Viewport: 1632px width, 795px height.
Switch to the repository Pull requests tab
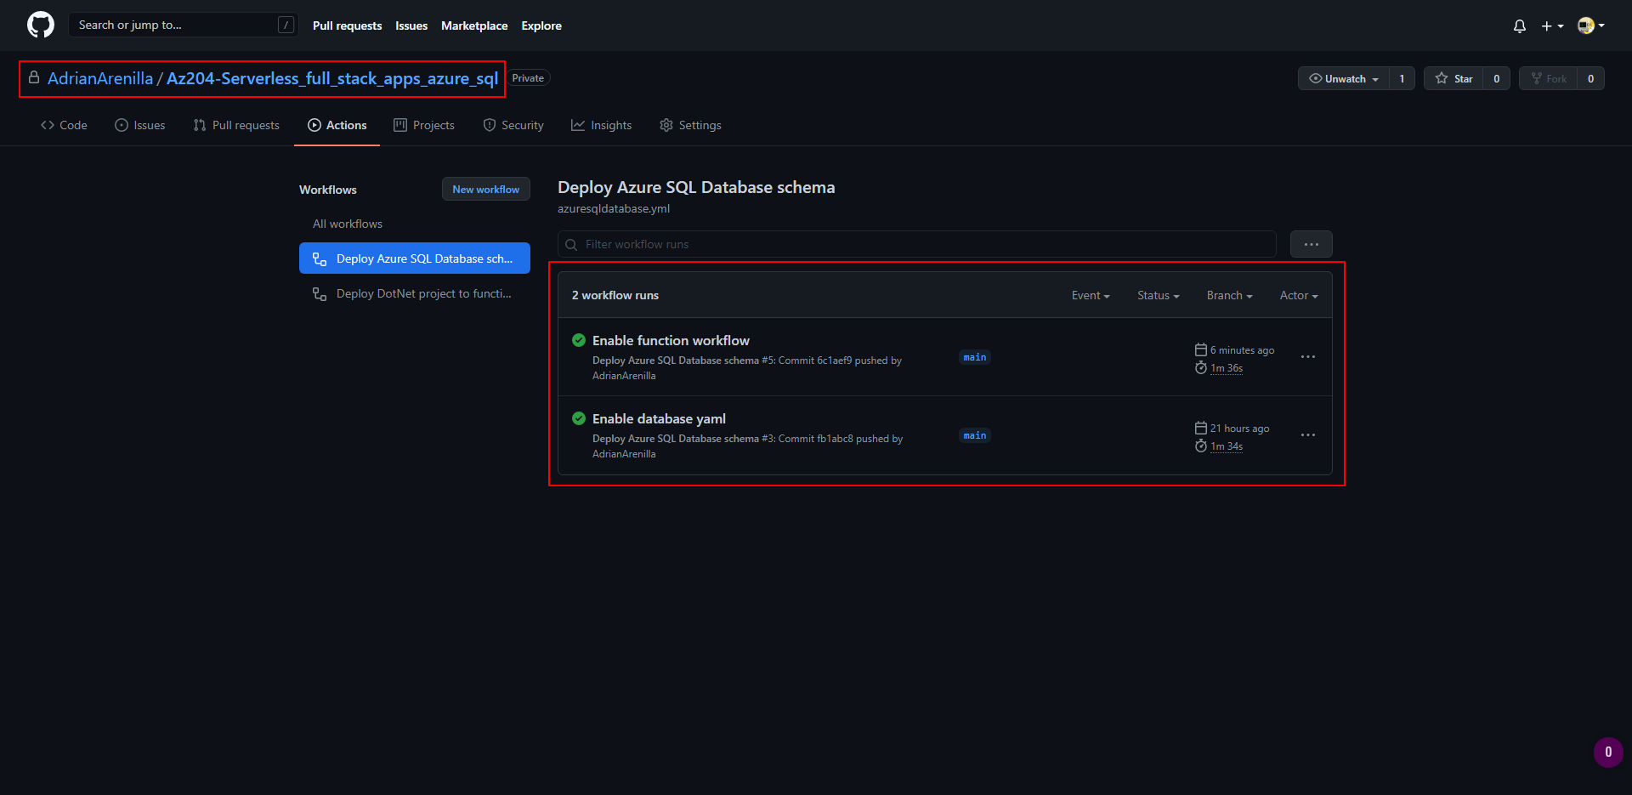pos(236,125)
